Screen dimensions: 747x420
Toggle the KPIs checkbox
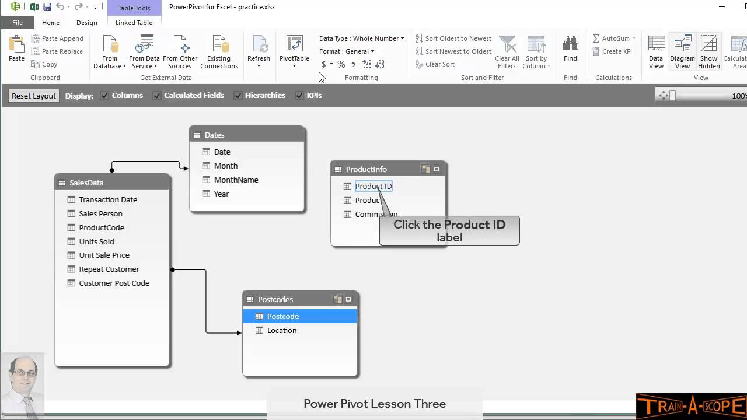pyautogui.click(x=299, y=96)
